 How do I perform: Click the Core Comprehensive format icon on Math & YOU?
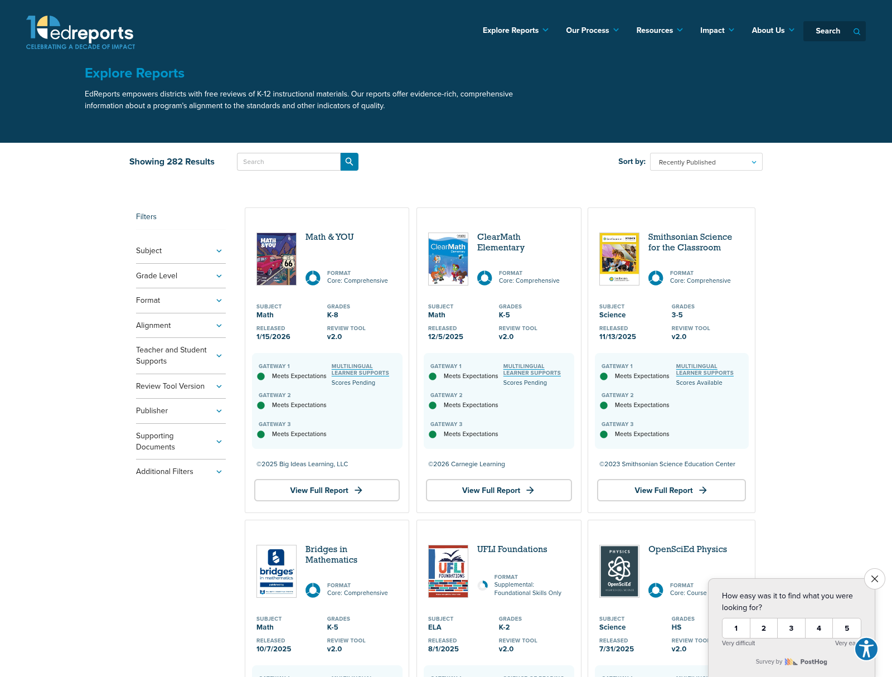click(x=313, y=277)
